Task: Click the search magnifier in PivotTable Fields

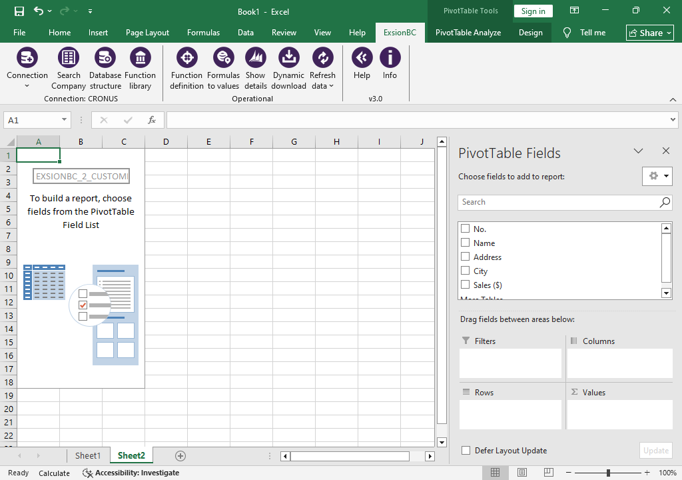Action: click(x=665, y=202)
